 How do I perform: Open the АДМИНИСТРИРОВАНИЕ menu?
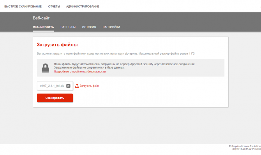83,7
